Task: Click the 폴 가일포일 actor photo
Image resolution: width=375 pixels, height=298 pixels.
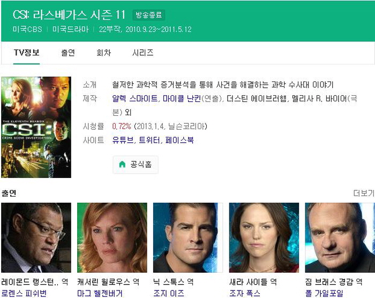Action: (x=340, y=237)
